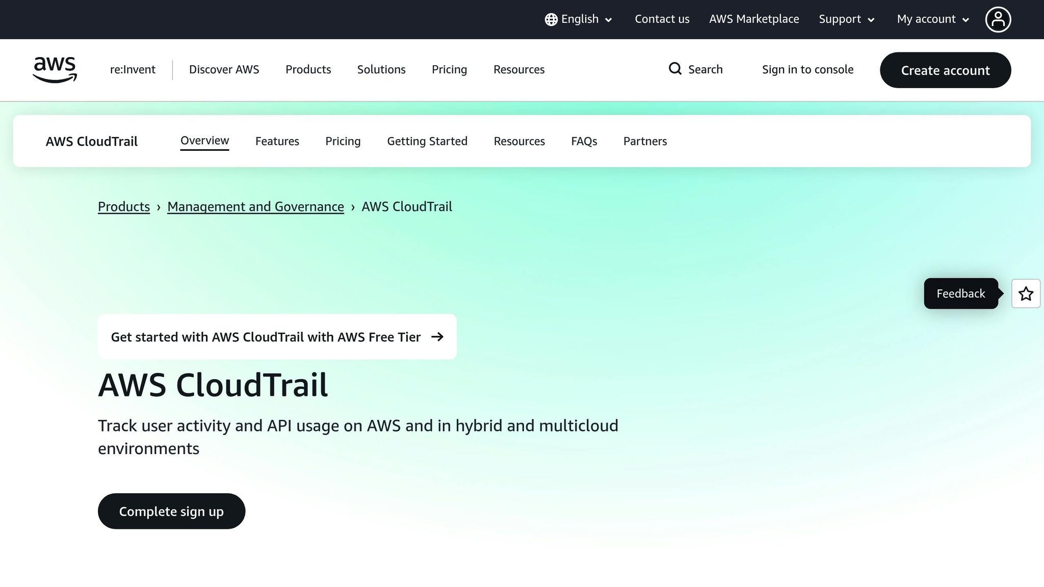Open Management and Governance breadcrumb link
The height and width of the screenshot is (587, 1044).
tap(255, 206)
